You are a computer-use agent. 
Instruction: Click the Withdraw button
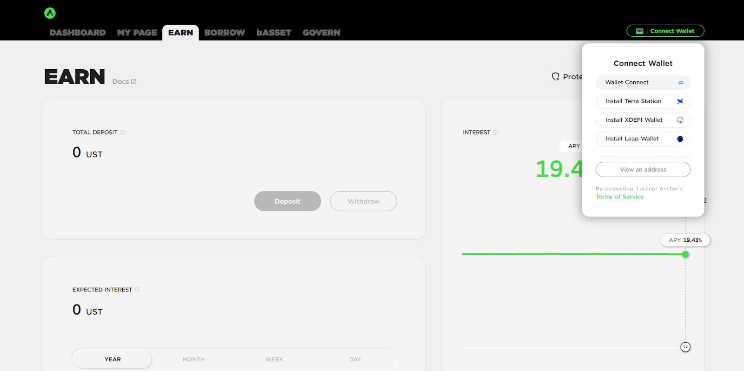(364, 201)
